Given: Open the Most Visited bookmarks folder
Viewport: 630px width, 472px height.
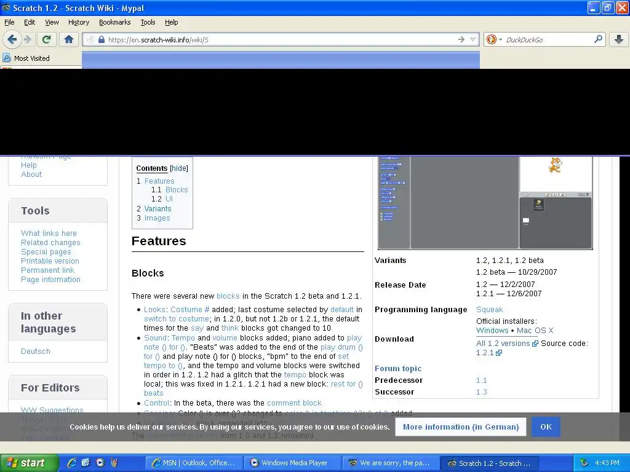Looking at the screenshot, I should 26,58.
